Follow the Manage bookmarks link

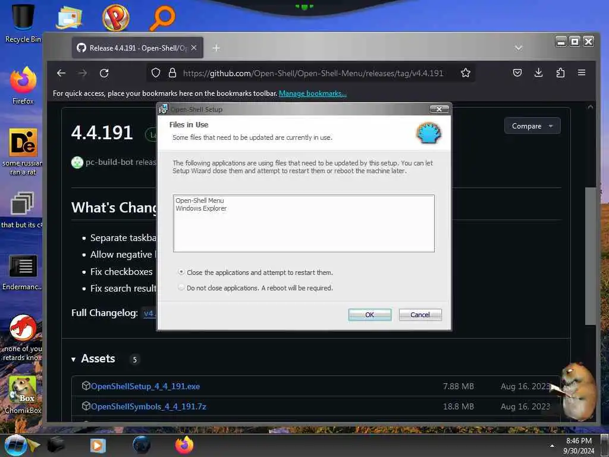click(313, 93)
